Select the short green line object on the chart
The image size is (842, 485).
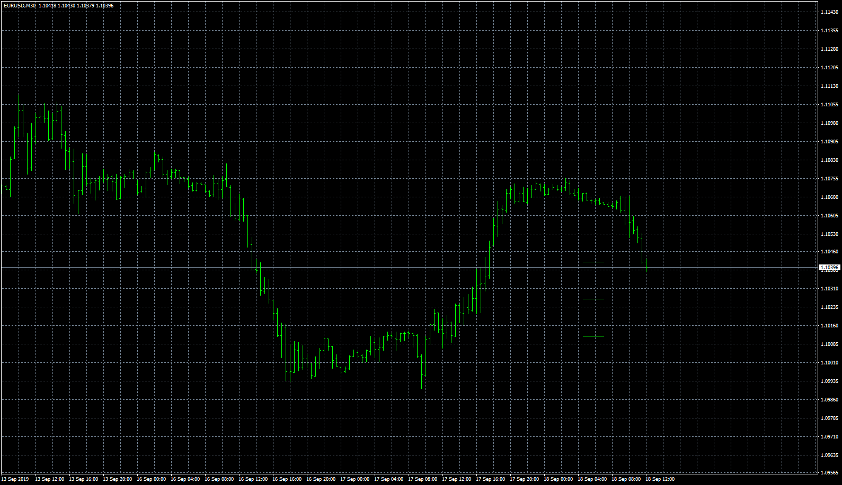tap(593, 336)
